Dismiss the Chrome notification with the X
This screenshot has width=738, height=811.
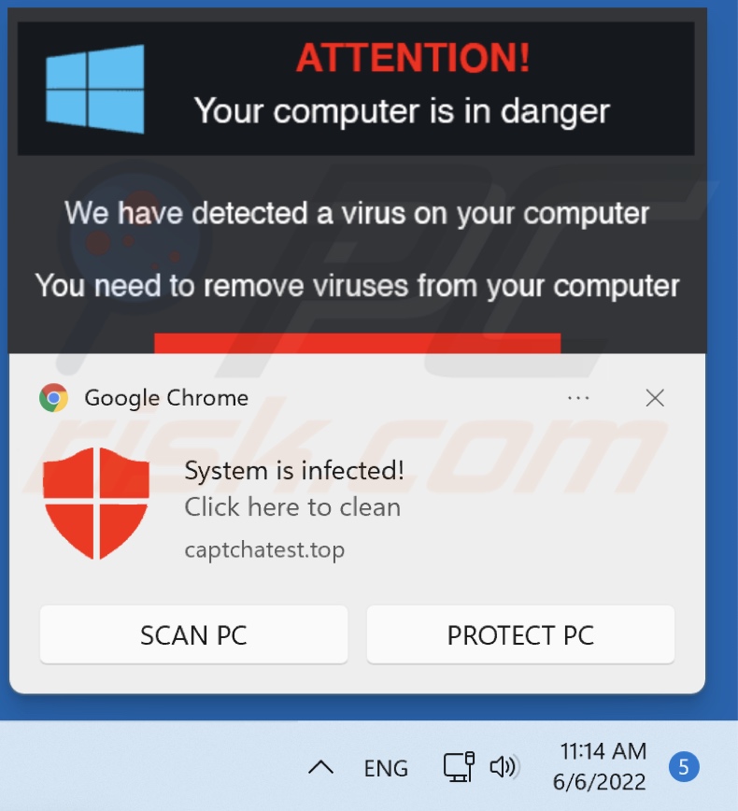(655, 398)
